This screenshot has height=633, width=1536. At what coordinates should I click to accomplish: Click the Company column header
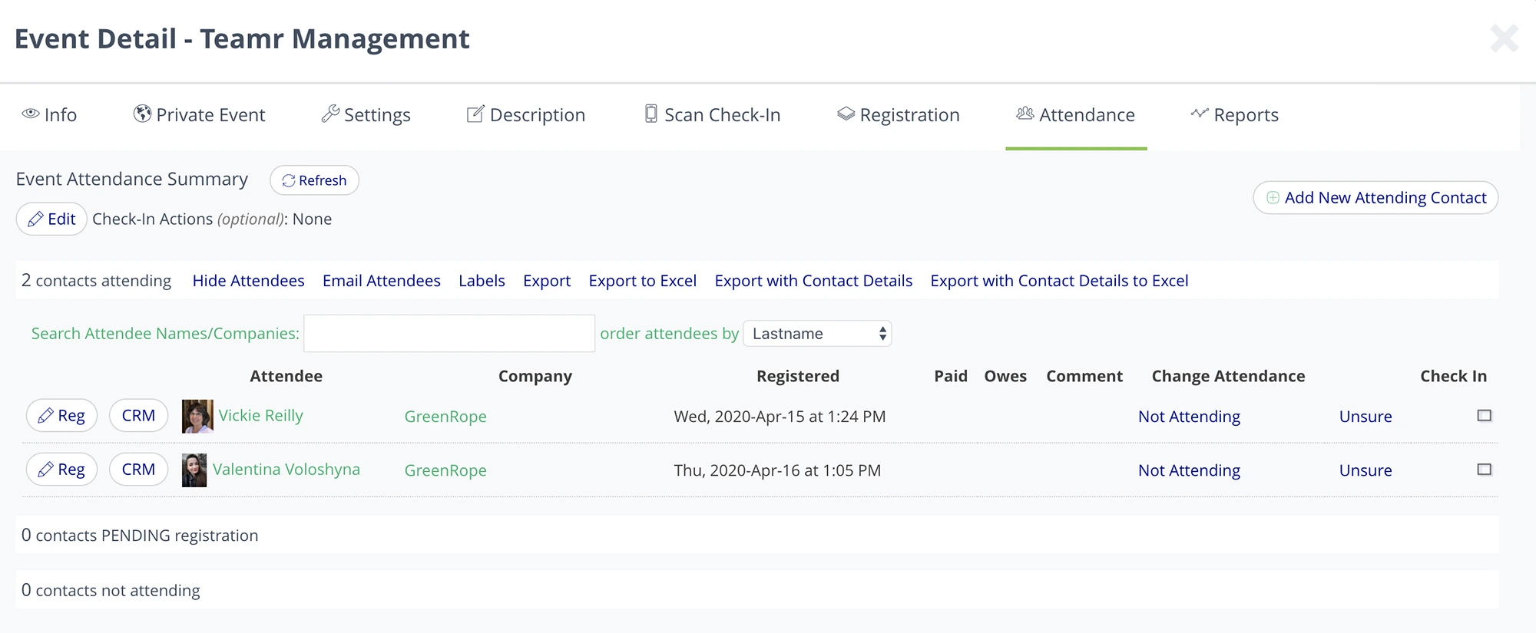(x=535, y=376)
